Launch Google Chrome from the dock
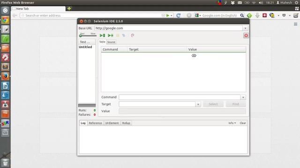Screen dimensions: 300x168 tap(5, 20)
